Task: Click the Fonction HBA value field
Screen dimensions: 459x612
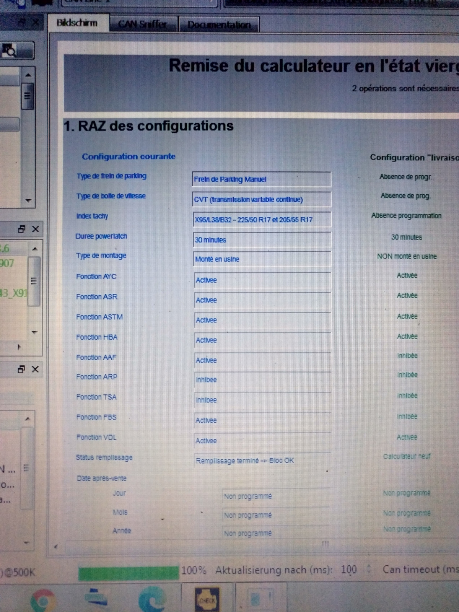Action: (x=262, y=340)
